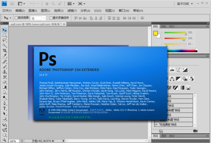Click the Photo Filter adjustment icon

click(x=185, y=79)
